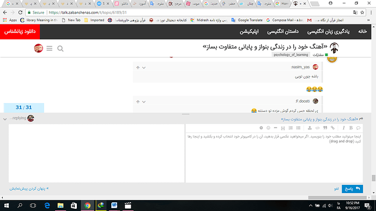Click the translate page icon in address bar

355,13
